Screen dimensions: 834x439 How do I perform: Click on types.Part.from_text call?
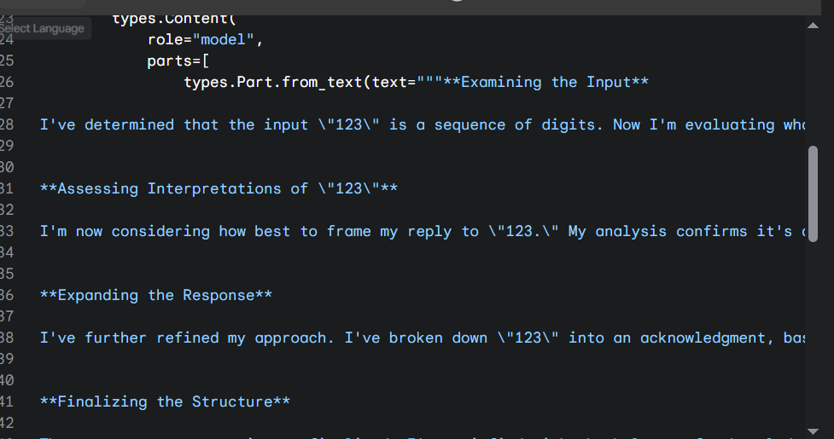pos(273,82)
